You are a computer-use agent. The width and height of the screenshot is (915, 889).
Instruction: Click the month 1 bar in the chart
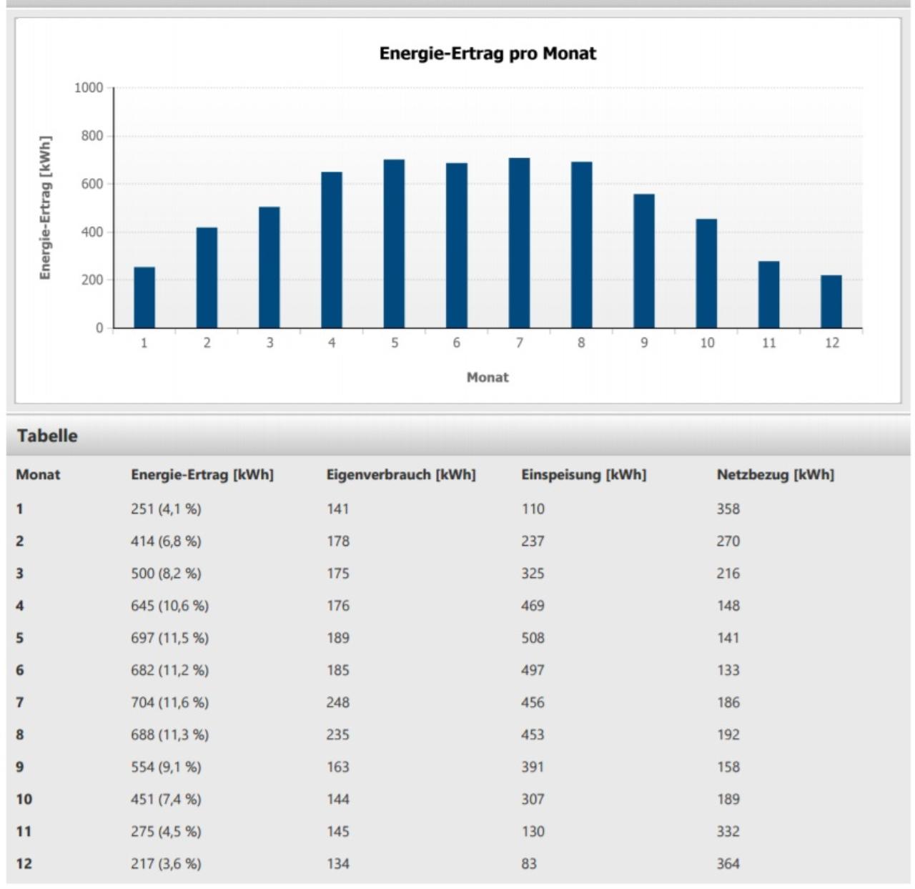tap(144, 298)
